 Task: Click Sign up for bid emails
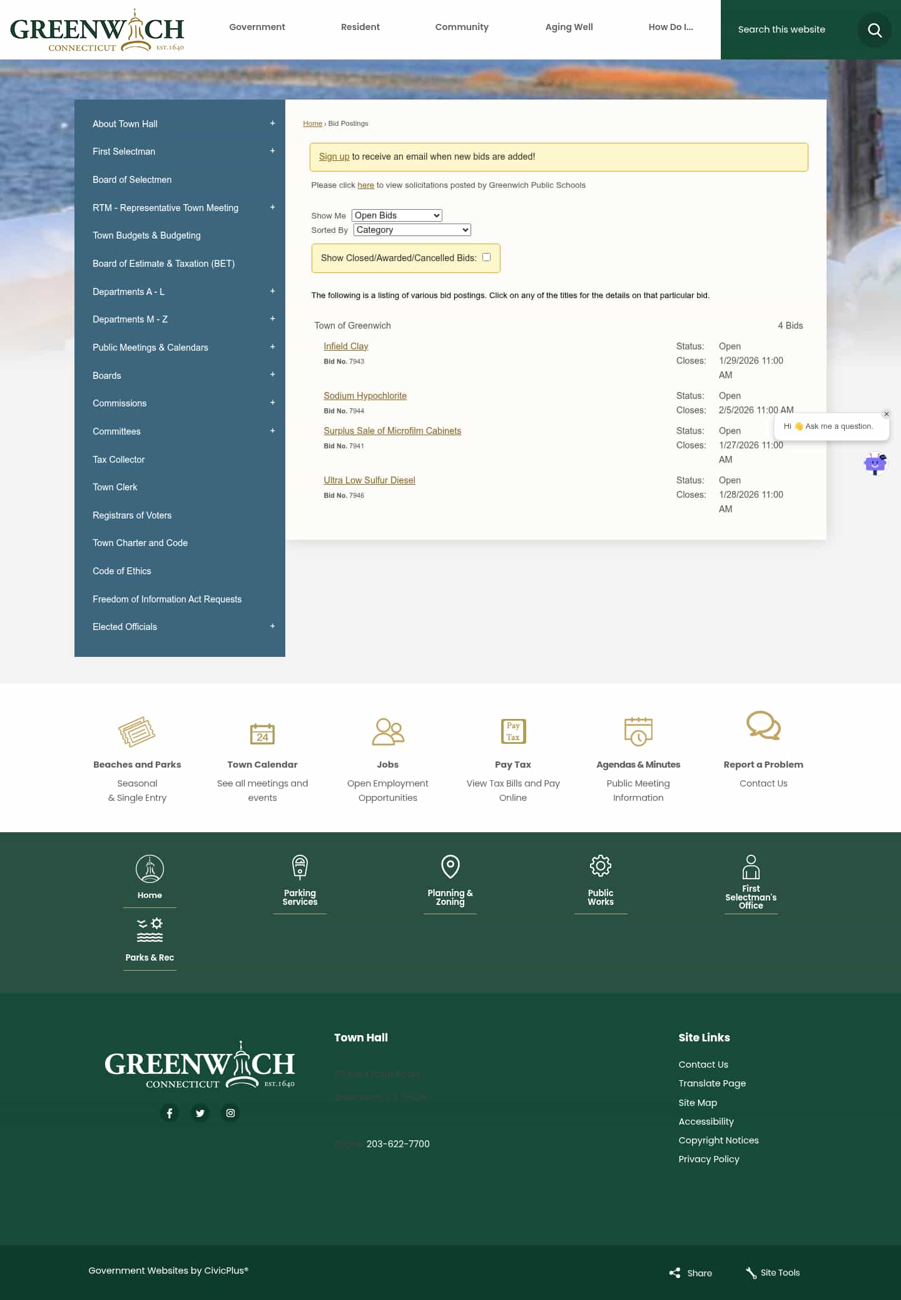tap(334, 157)
